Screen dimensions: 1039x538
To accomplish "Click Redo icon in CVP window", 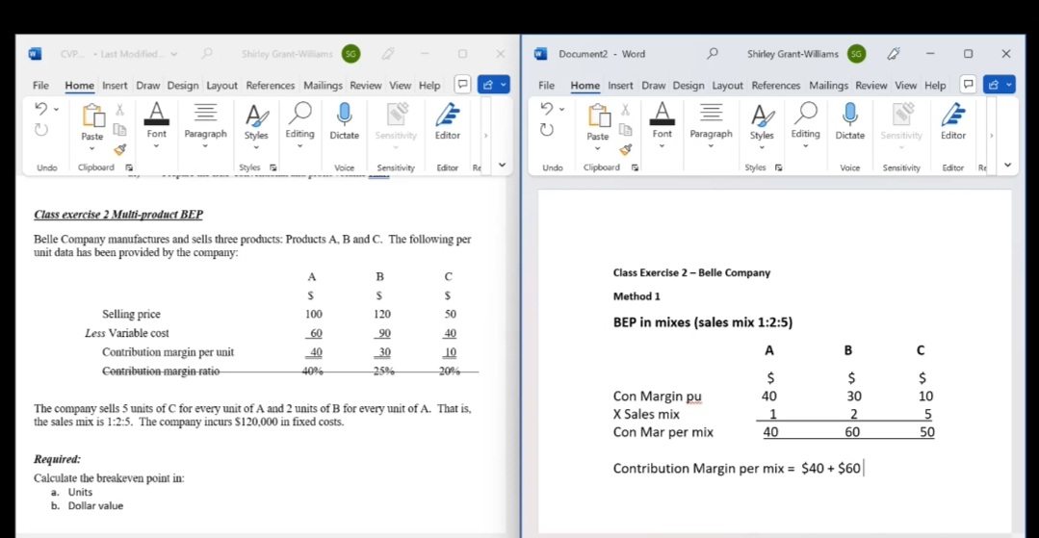I will (41, 130).
